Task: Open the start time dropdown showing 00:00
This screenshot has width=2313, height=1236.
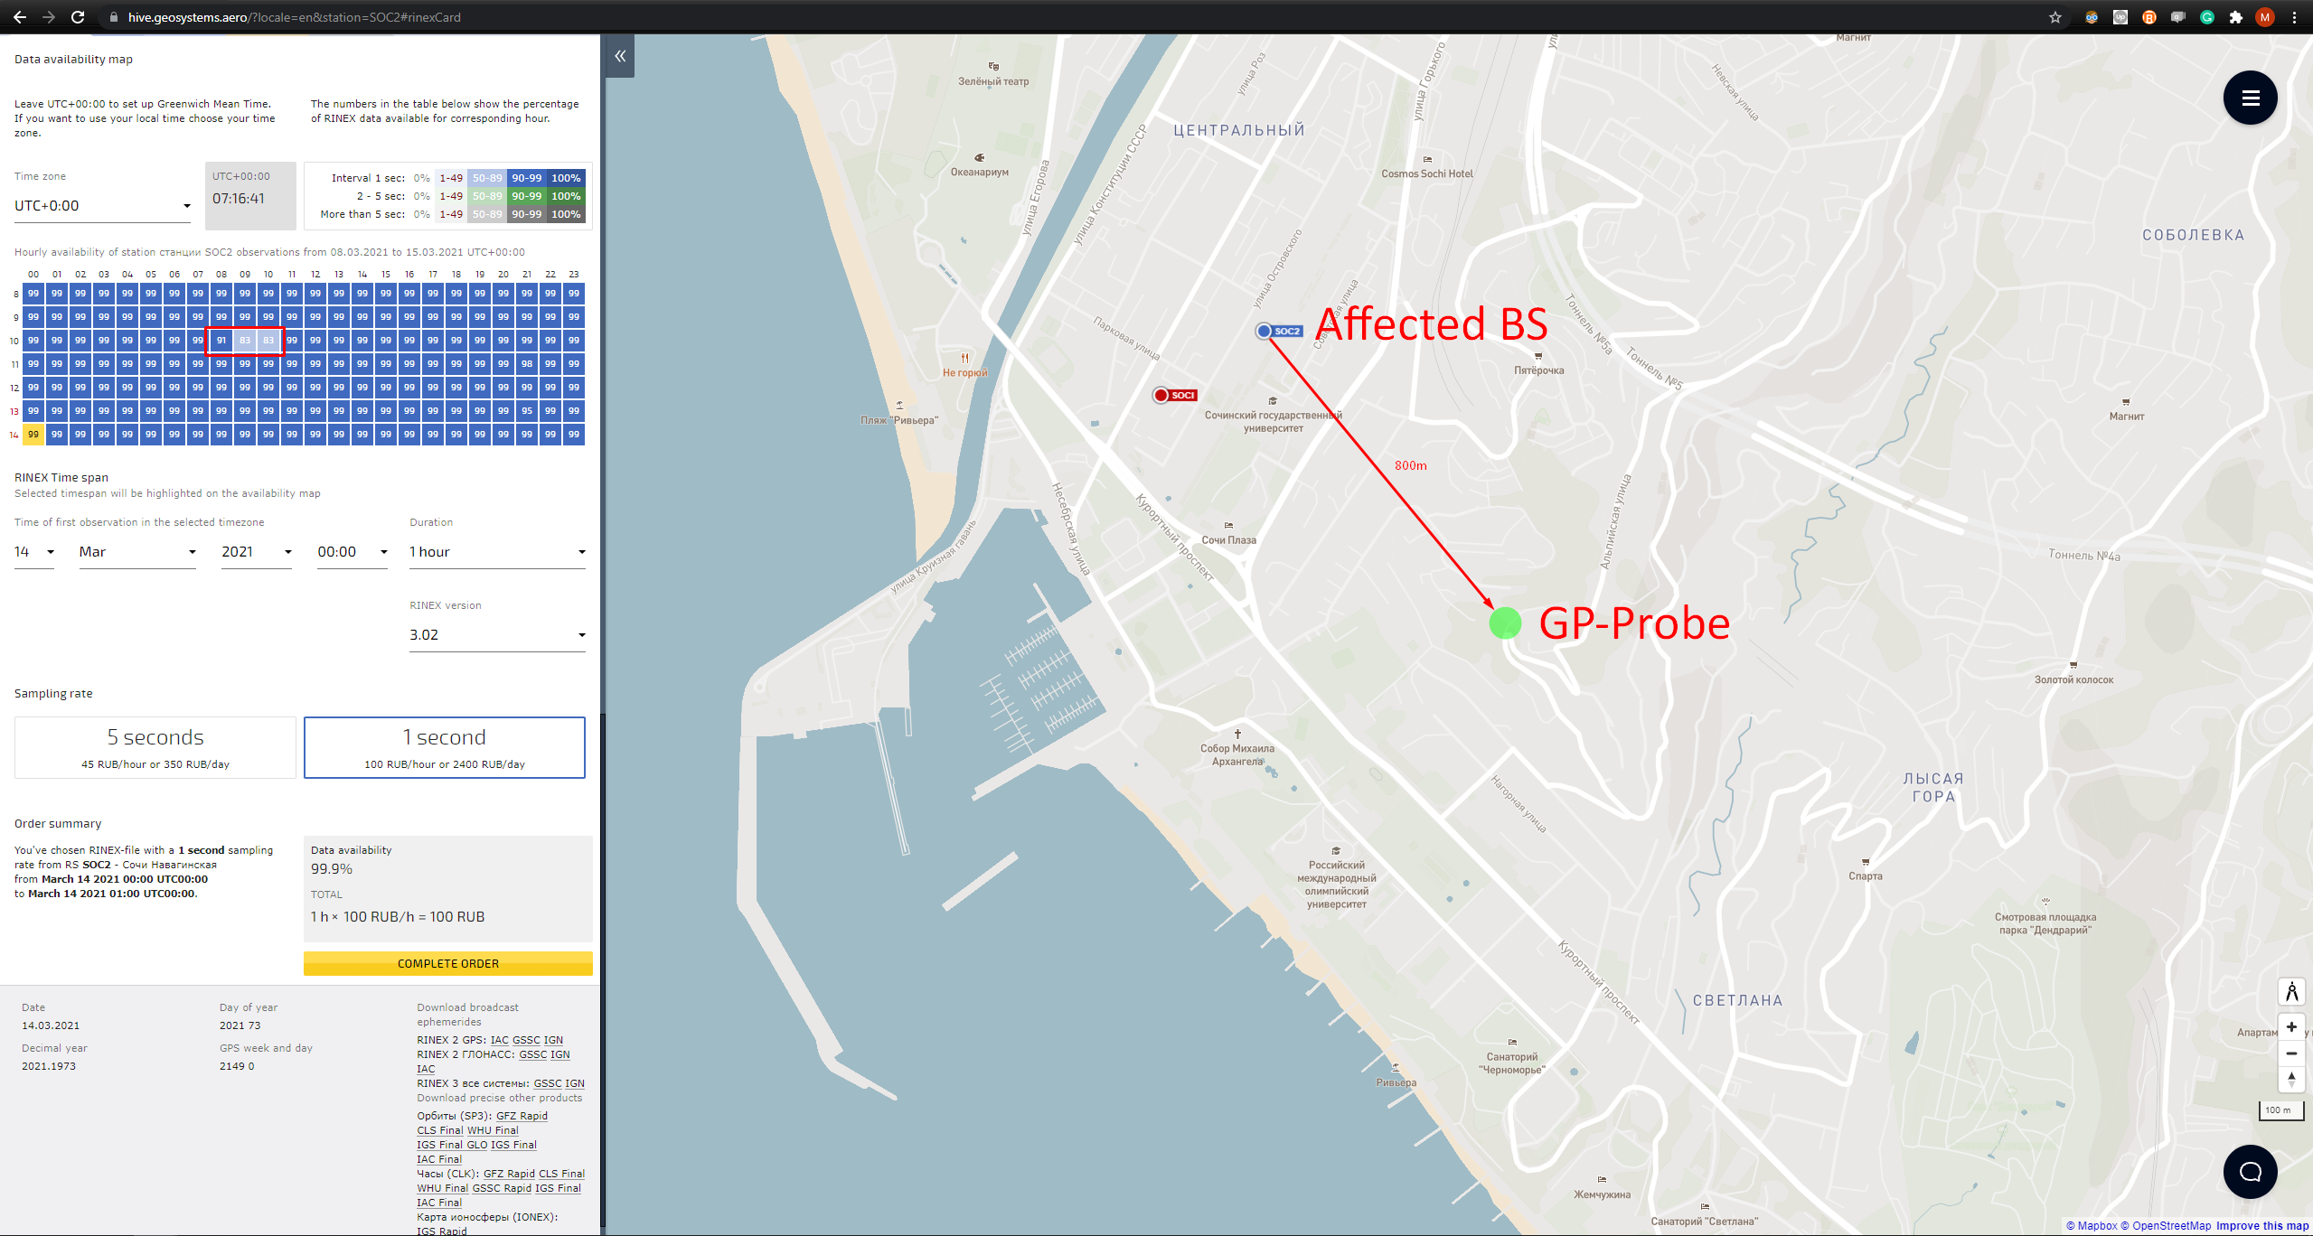Action: (353, 552)
